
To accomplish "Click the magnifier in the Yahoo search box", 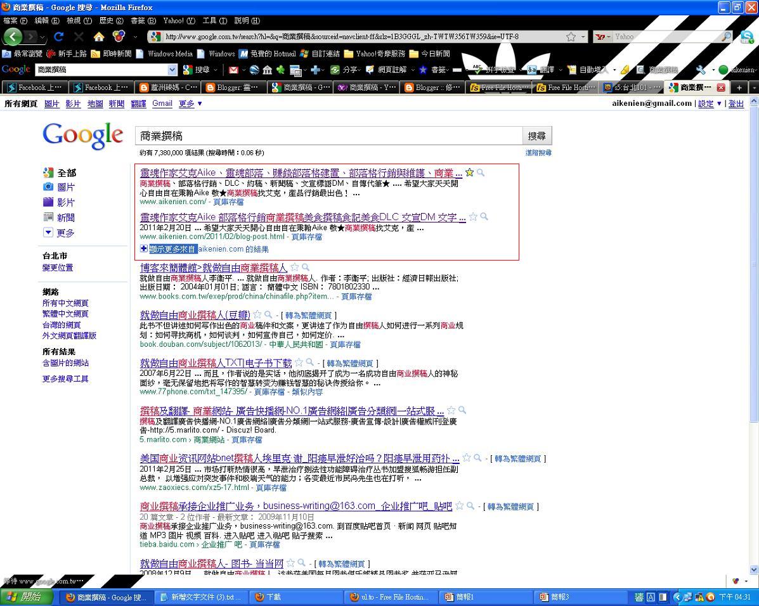I will [x=726, y=36].
